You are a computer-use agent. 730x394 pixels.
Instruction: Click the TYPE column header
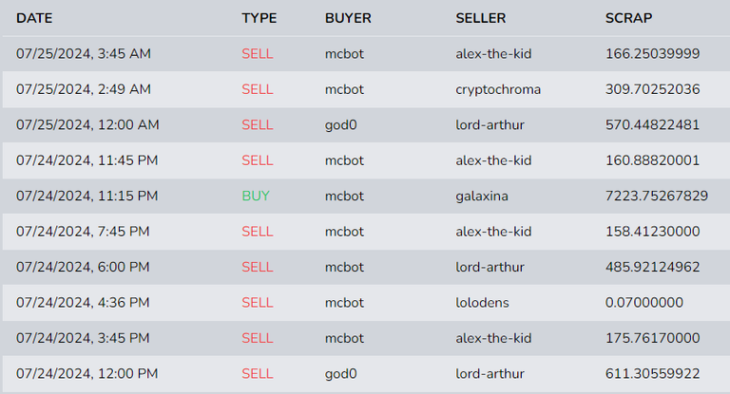[x=259, y=18]
